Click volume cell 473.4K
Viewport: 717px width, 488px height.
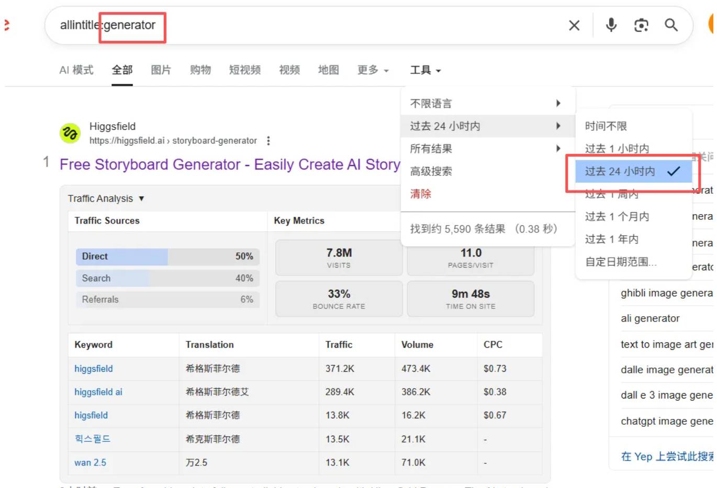pyautogui.click(x=416, y=369)
